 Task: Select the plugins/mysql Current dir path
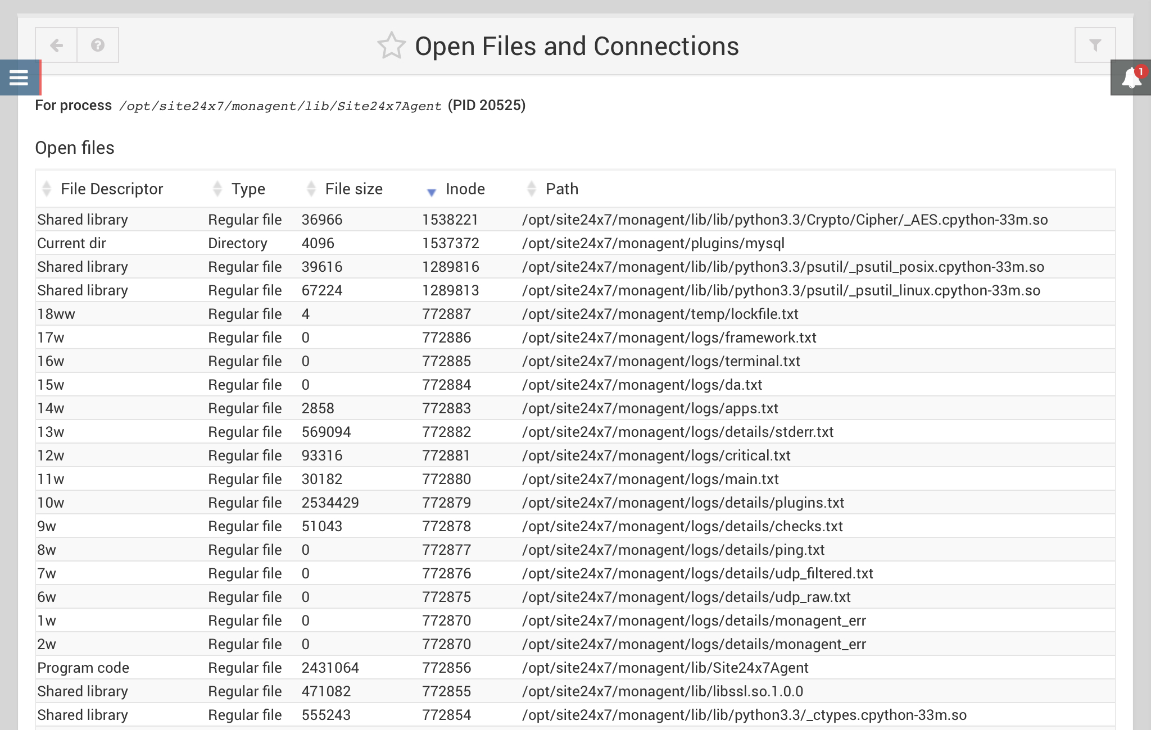pyautogui.click(x=652, y=243)
